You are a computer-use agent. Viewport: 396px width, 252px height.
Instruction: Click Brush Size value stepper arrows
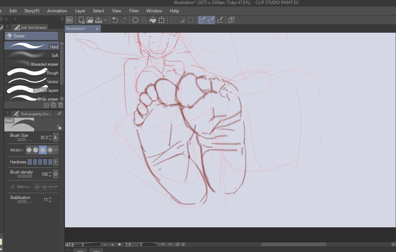pyautogui.click(x=50, y=138)
